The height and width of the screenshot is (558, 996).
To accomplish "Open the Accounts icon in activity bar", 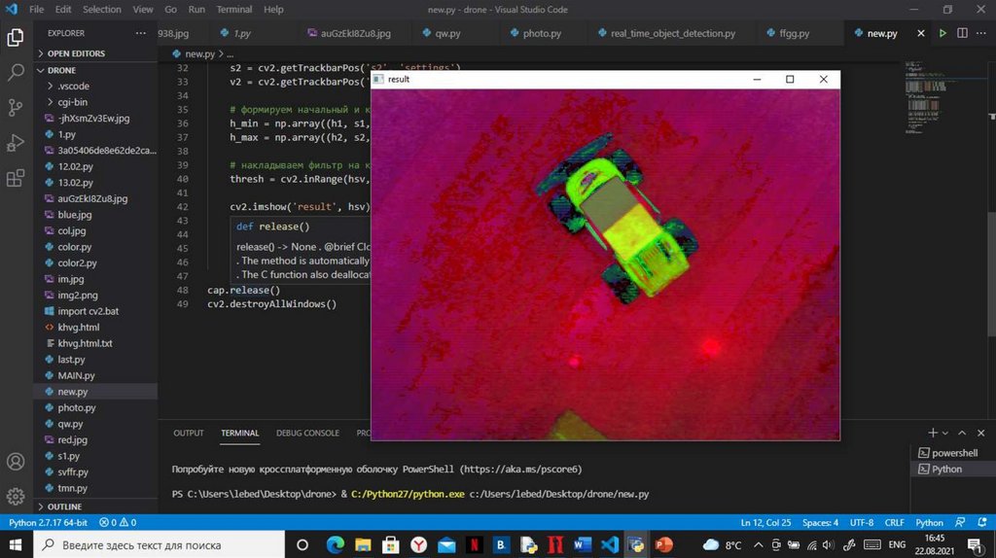I will tap(16, 462).
